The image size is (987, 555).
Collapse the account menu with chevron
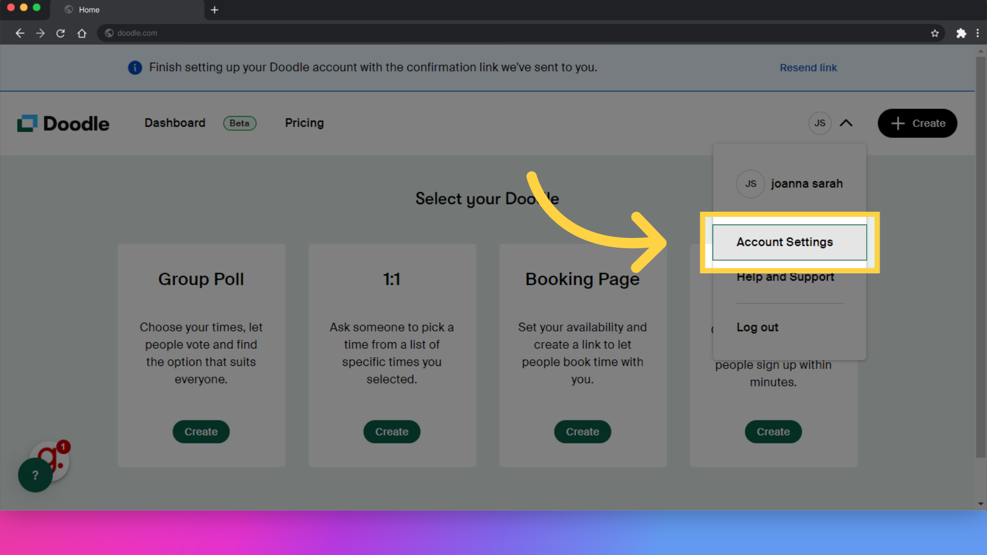click(x=845, y=123)
